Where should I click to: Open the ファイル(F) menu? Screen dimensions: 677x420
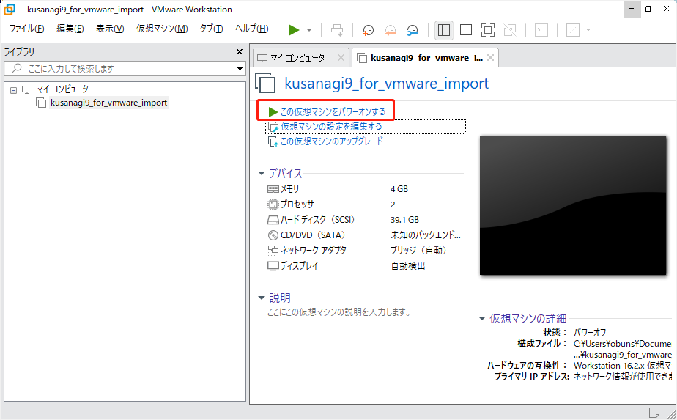click(x=27, y=29)
